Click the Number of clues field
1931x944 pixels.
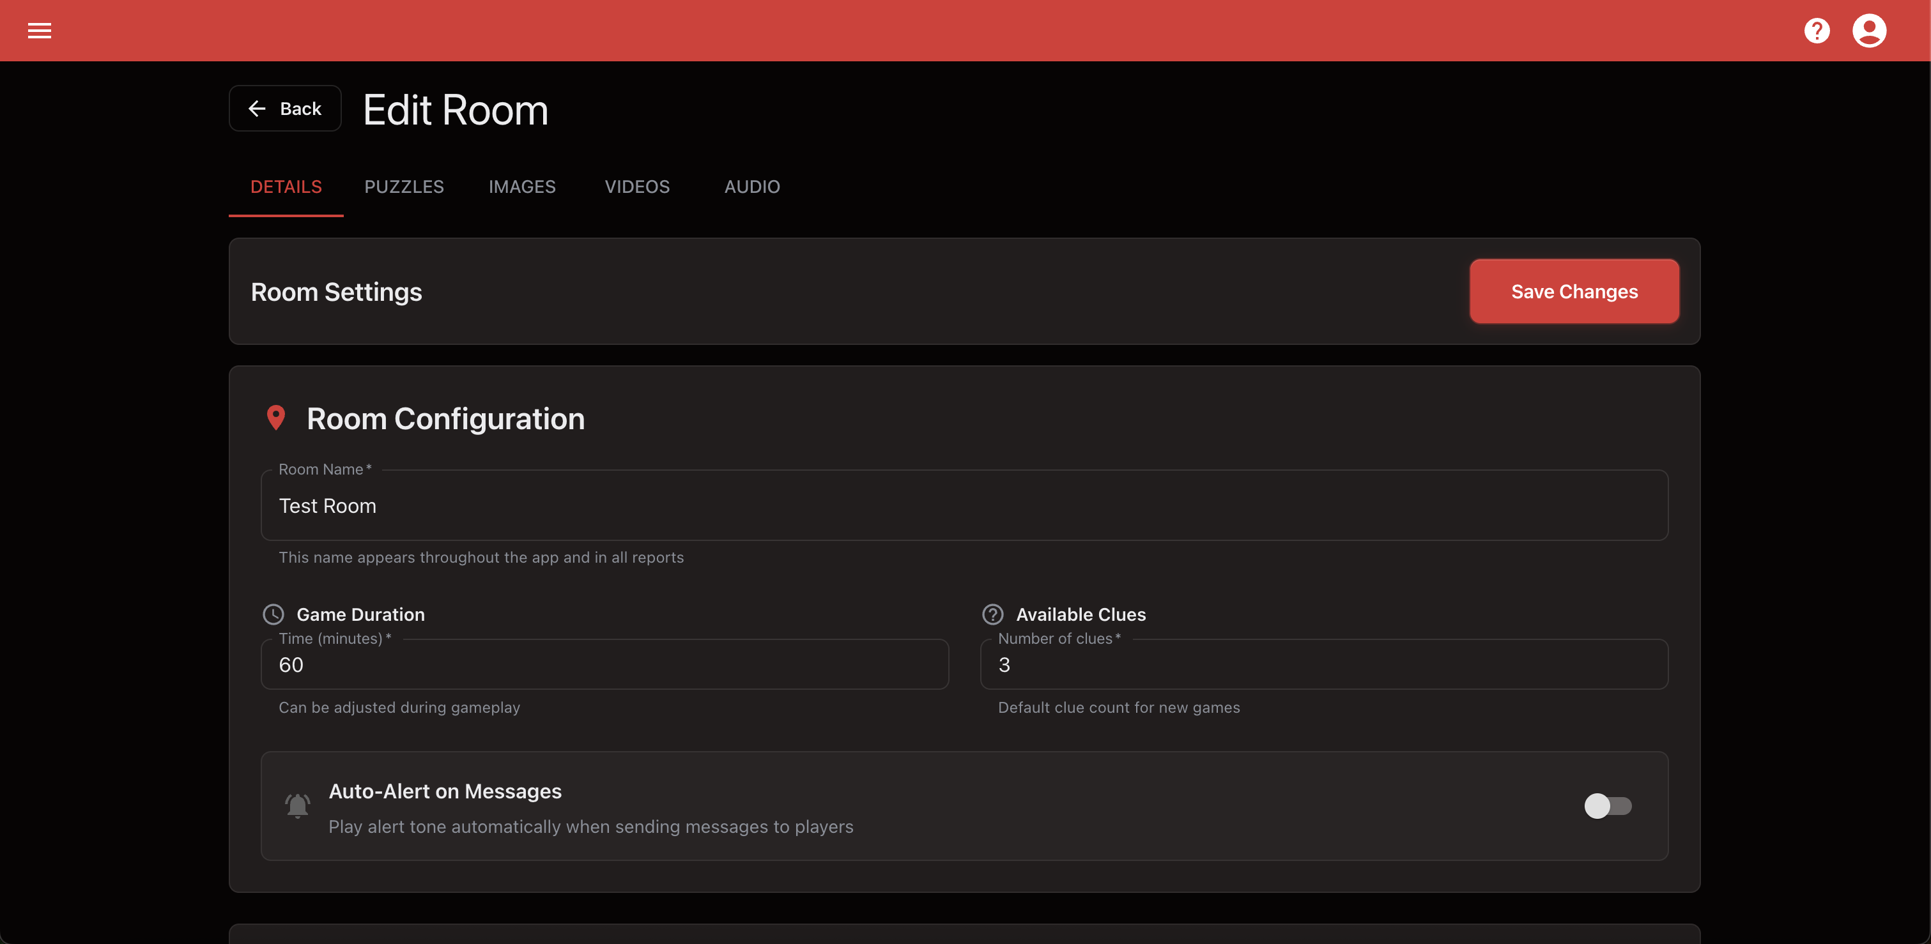[x=1324, y=664]
